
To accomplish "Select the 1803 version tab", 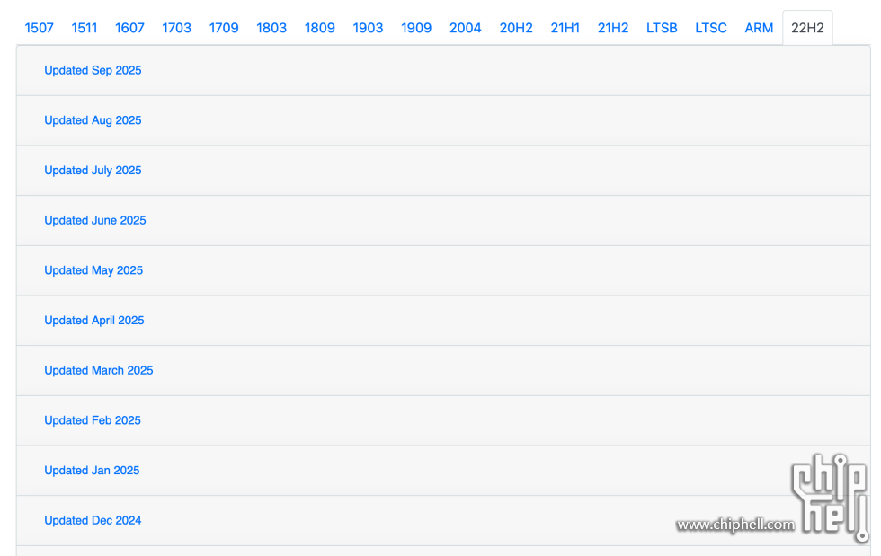I will (271, 28).
